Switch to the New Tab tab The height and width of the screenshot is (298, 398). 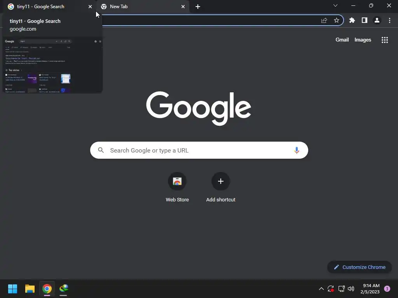(x=143, y=7)
